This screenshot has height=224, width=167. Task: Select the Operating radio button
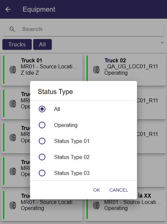pos(42,125)
